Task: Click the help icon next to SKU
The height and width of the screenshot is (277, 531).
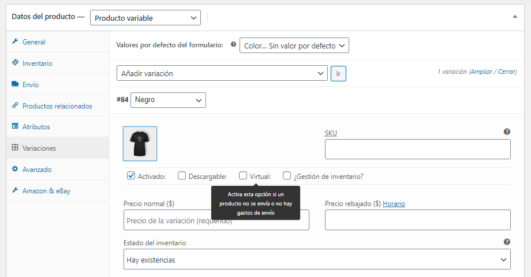Action: coord(507,132)
